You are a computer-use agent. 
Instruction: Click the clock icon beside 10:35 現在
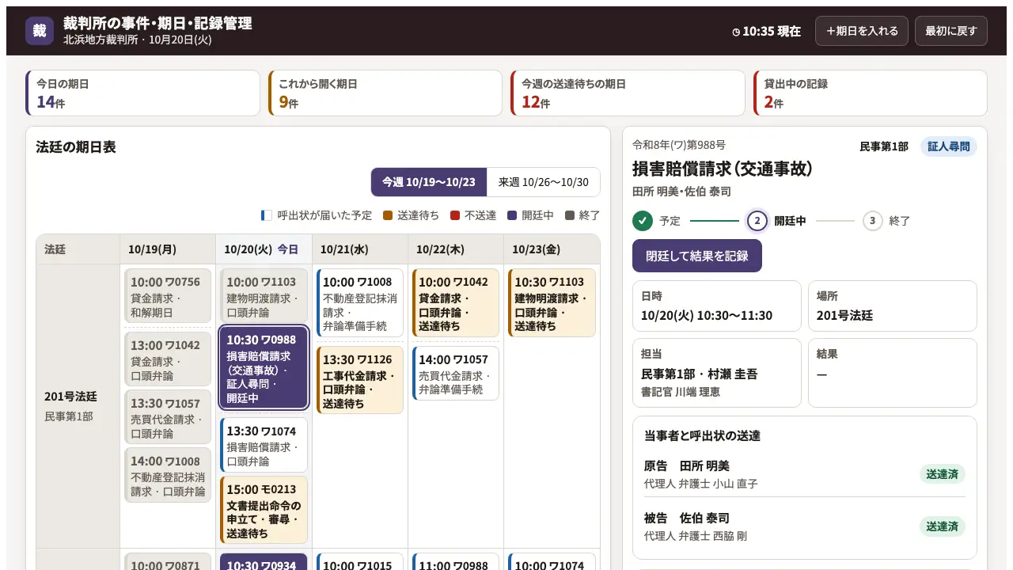(736, 32)
